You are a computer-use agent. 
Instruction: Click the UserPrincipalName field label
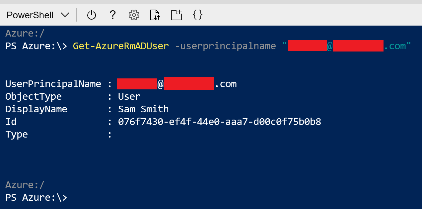point(53,84)
